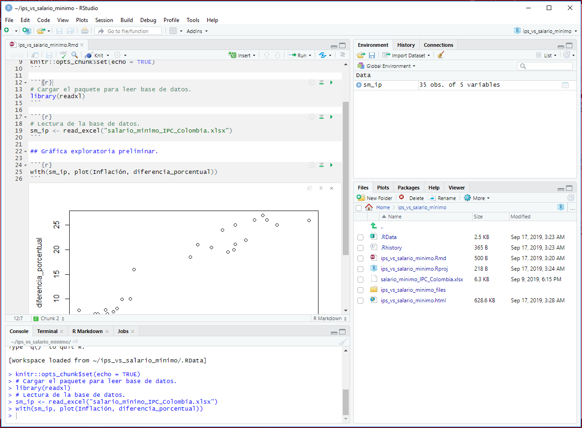Switch to the Viewer tab
The width and height of the screenshot is (582, 428).
(456, 188)
